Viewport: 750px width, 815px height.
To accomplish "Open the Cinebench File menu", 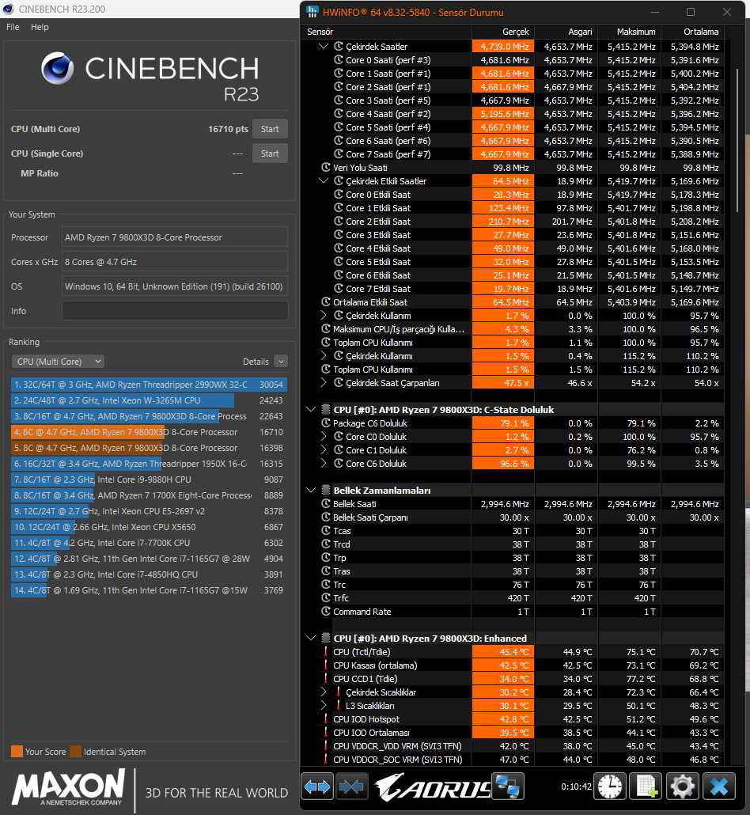I will 13,27.
